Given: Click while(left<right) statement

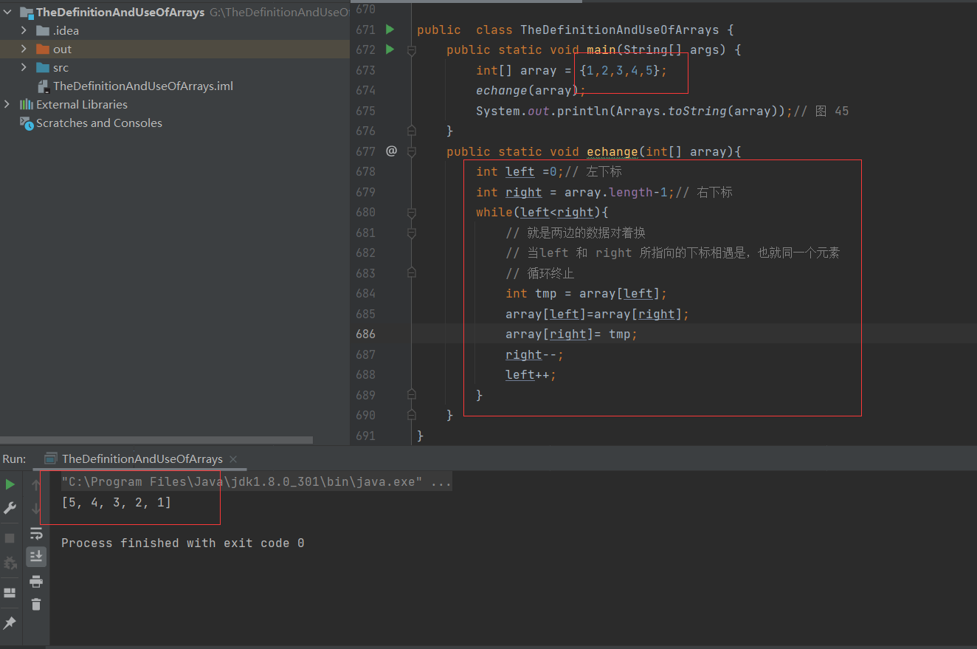Looking at the screenshot, I should pyautogui.click(x=542, y=212).
